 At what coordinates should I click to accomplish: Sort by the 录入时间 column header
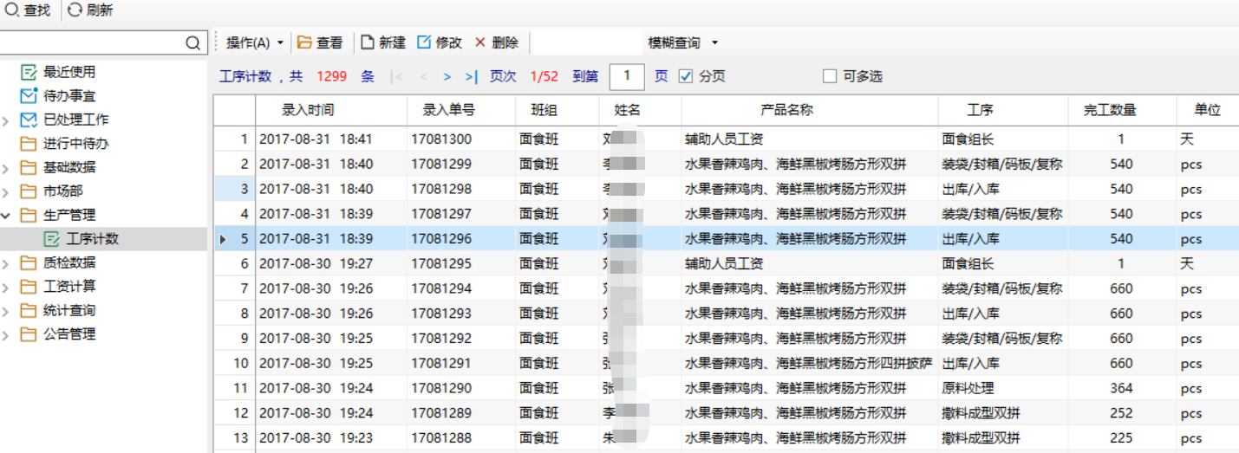pos(308,110)
